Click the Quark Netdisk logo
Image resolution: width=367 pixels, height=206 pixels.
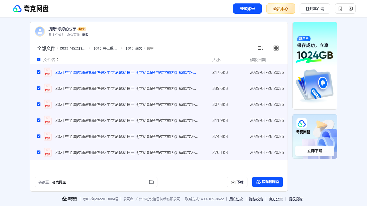tap(31, 9)
